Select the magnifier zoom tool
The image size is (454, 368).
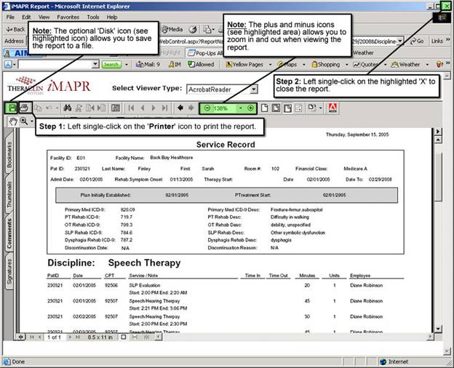(x=24, y=121)
